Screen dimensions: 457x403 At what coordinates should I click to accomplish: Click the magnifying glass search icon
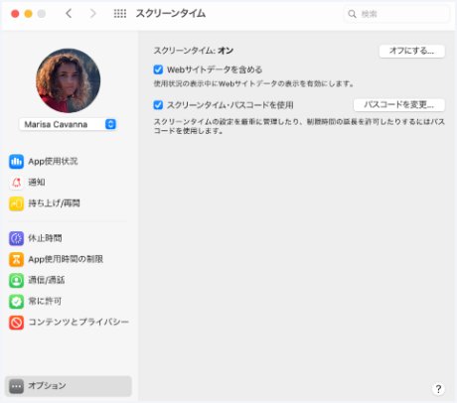352,14
